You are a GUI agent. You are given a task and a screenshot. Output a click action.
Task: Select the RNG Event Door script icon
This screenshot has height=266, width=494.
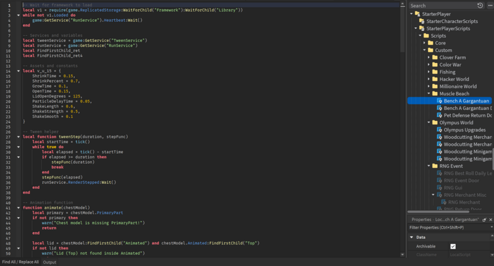click(439, 180)
